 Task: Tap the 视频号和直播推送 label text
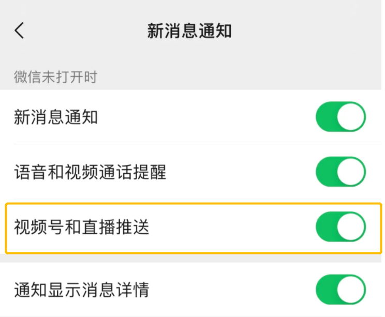point(82,227)
